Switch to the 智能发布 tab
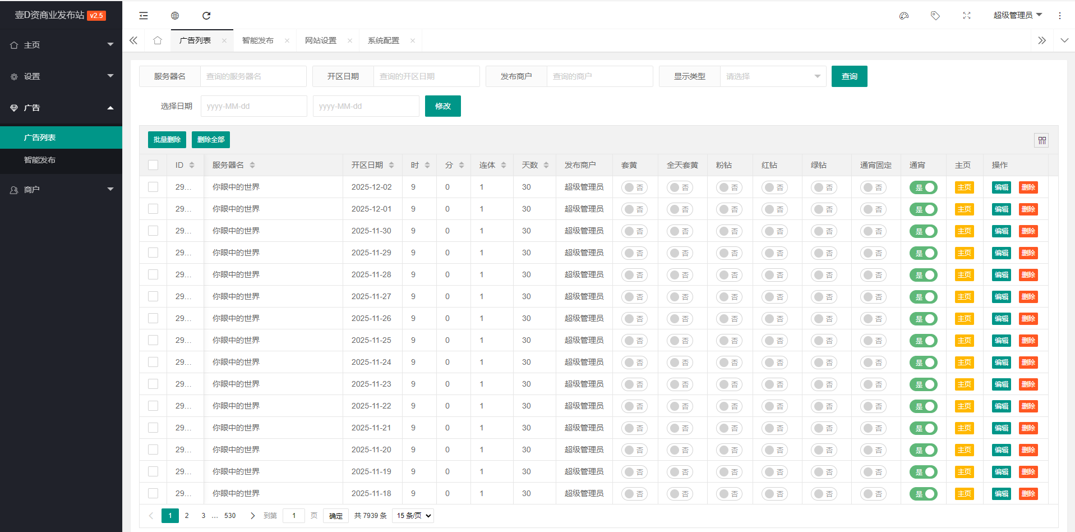 tap(258, 40)
